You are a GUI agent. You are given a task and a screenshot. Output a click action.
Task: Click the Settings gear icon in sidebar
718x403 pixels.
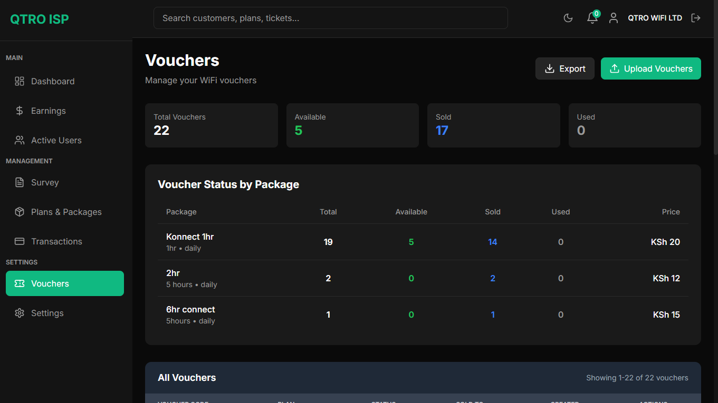[20, 313]
